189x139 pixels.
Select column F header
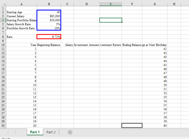coord(132,4)
